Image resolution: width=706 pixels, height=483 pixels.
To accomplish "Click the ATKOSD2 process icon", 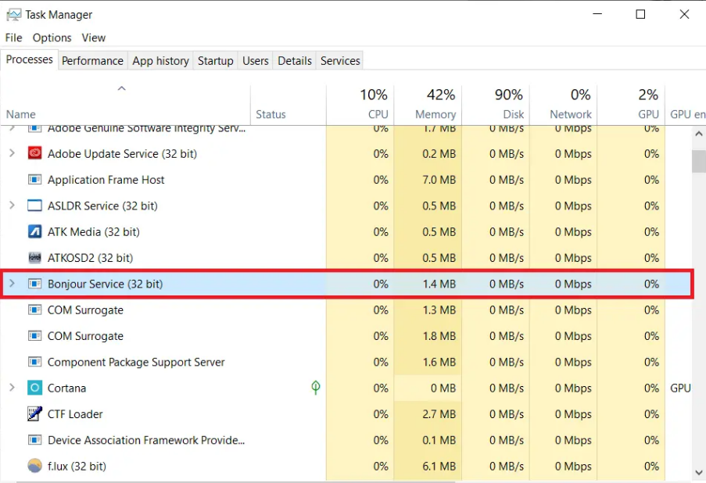I will click(34, 258).
